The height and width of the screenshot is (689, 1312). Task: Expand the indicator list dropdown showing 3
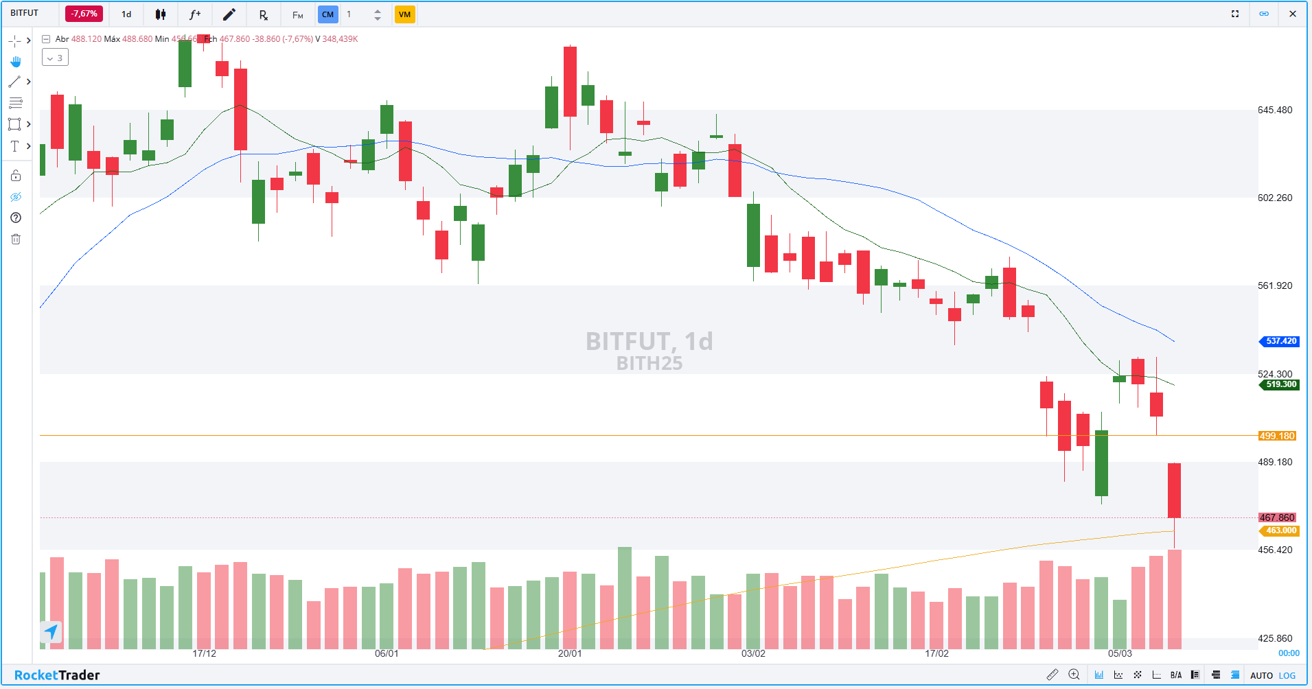(55, 58)
